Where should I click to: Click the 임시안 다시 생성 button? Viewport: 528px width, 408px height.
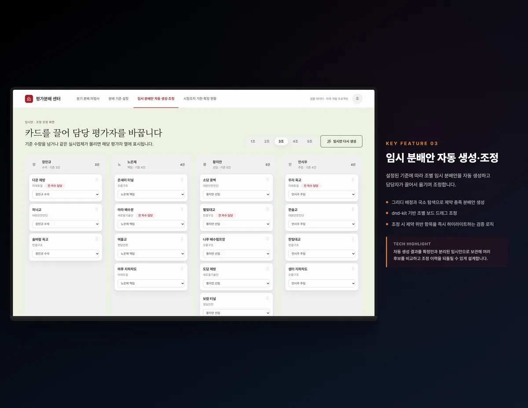[341, 141]
